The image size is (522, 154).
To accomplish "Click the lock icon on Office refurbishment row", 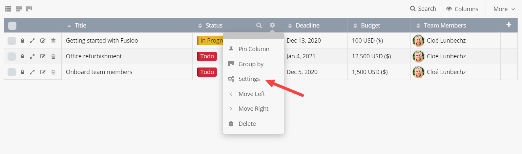I will [22, 56].
